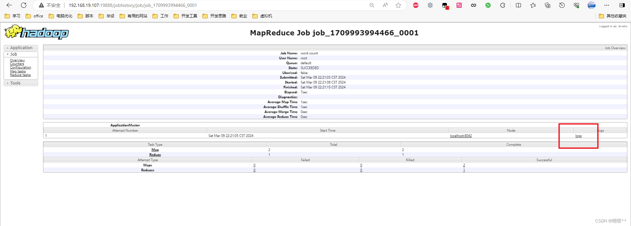Open the Counters link under Job
Viewport: 631px width, 226px height.
[17, 64]
